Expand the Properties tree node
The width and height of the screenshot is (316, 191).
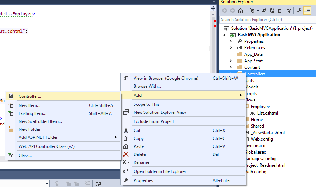pyautogui.click(x=230, y=41)
